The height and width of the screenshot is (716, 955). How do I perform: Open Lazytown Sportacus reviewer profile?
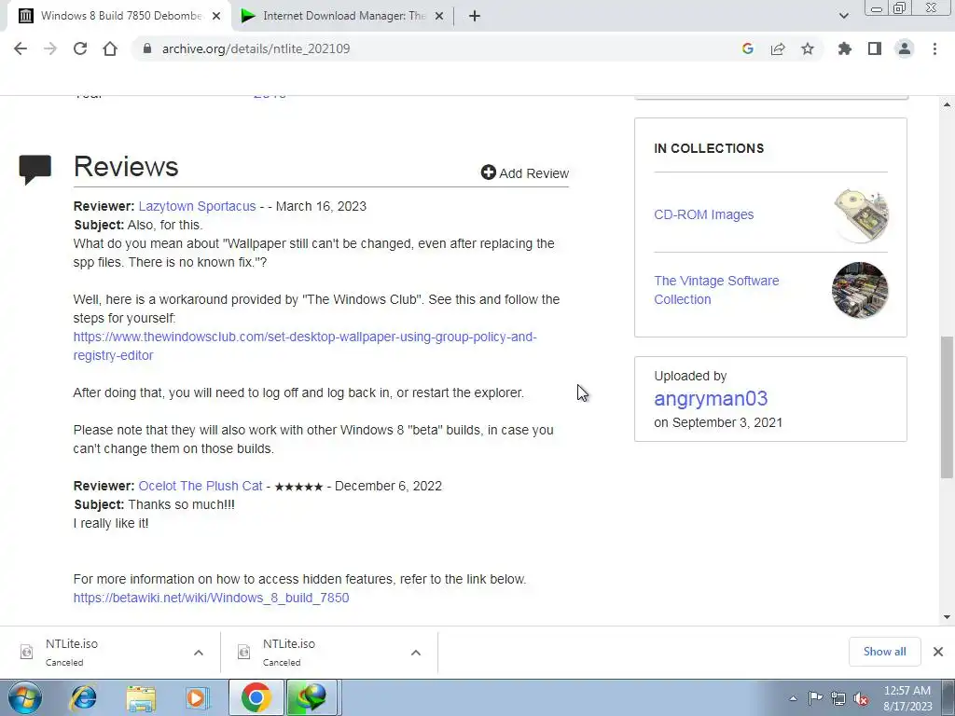[x=197, y=206]
